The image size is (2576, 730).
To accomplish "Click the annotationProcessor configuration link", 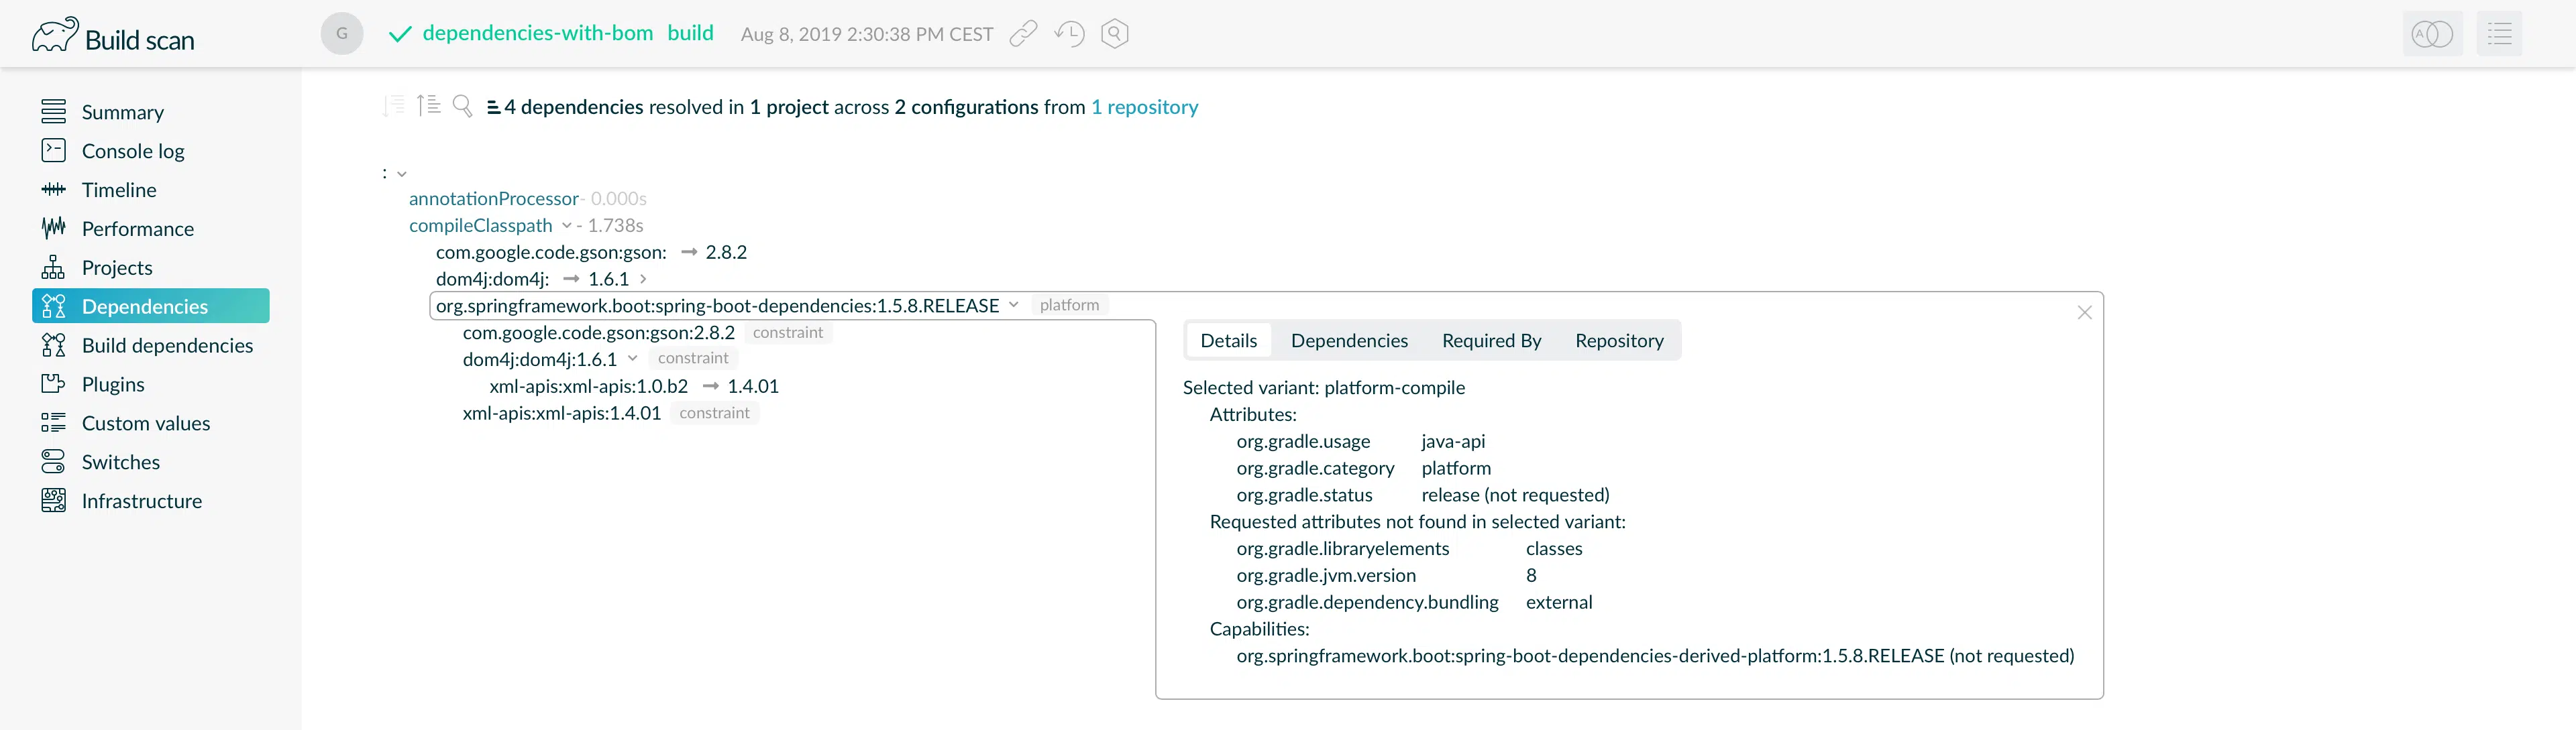I will point(494,198).
